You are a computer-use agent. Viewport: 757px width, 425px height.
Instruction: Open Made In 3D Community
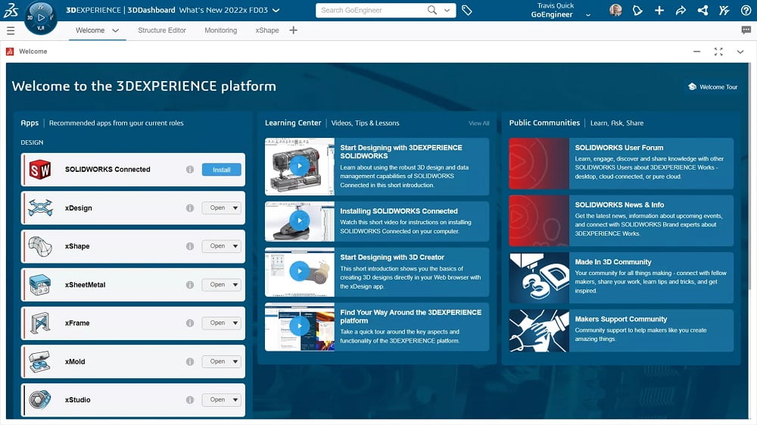point(621,278)
